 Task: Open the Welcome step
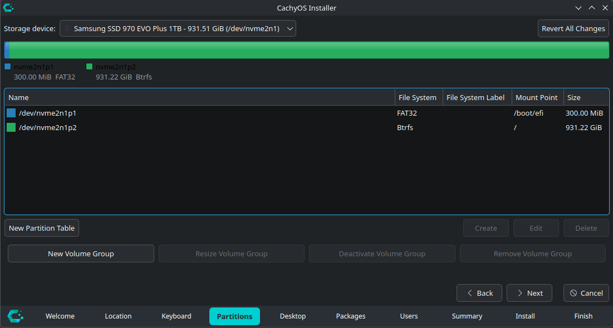tap(60, 316)
